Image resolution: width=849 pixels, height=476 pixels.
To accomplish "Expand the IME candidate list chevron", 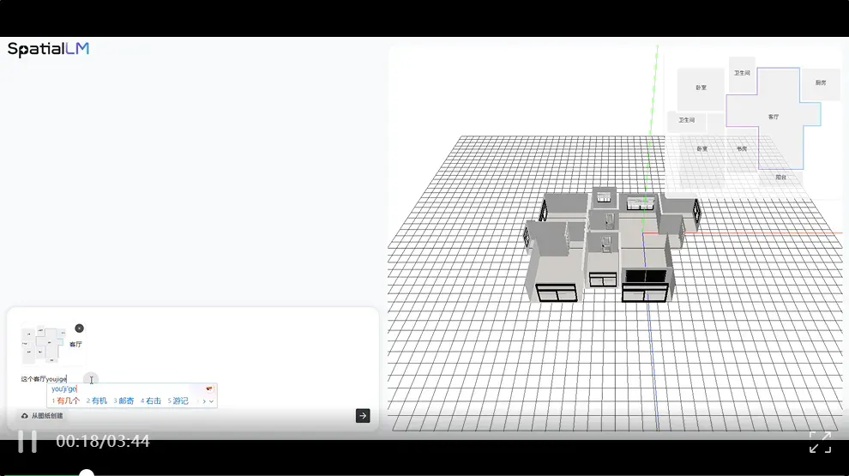I will (x=211, y=401).
